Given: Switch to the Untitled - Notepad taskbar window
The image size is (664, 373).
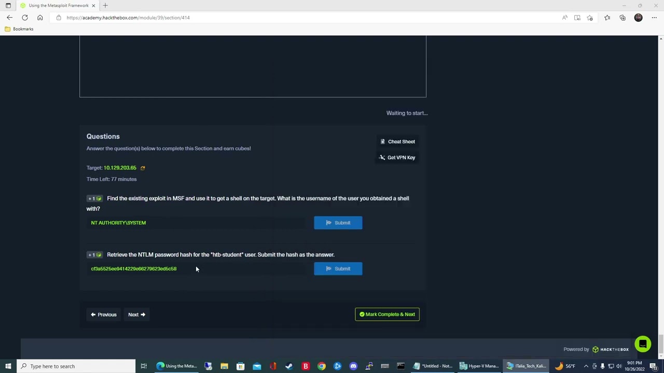Looking at the screenshot, I should pyautogui.click(x=433, y=366).
